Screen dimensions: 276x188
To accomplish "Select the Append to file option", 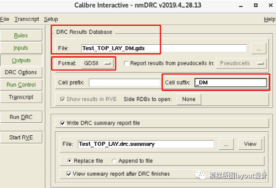I will [114, 161].
